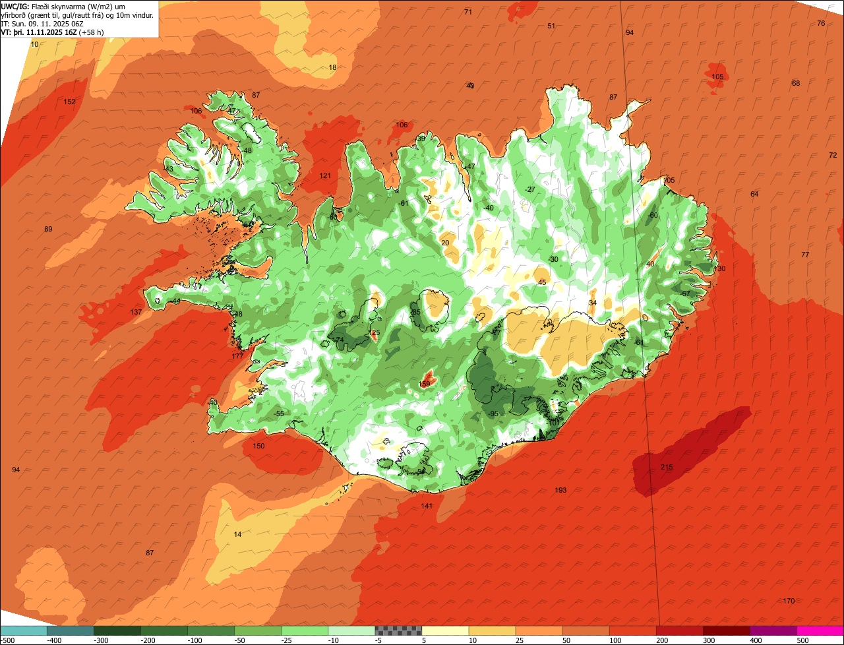Screen dimensions: 844x645
Task: Click the value -27 in northern Iceland
Action: [530, 189]
